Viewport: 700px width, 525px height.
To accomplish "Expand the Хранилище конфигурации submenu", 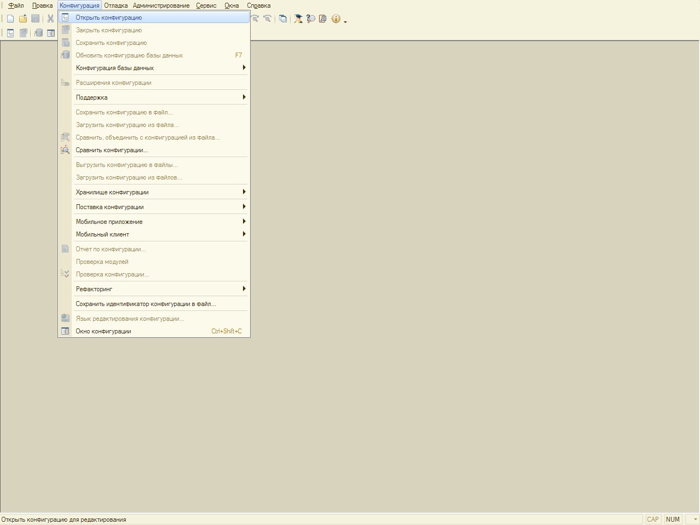I will click(154, 192).
